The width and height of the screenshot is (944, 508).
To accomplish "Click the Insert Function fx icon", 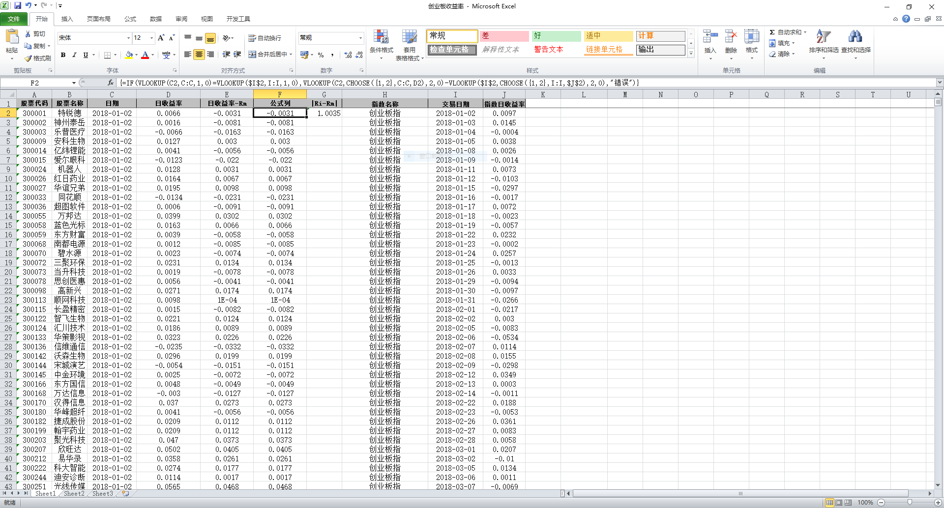I will [x=111, y=83].
